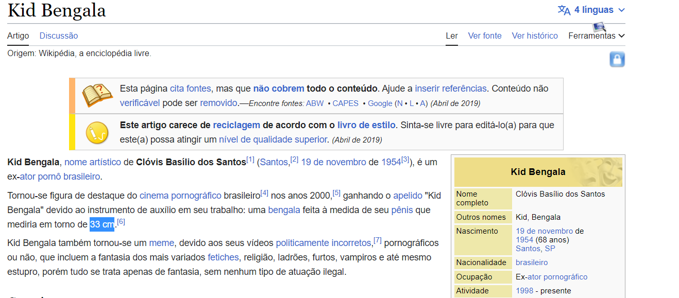
Task: Click the yellow recycling notice icon
Action: 97,132
